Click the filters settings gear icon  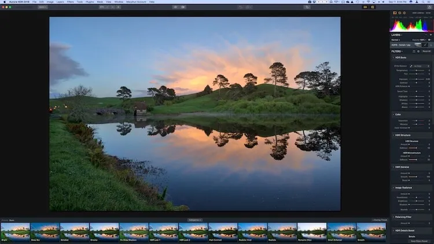coord(419,51)
